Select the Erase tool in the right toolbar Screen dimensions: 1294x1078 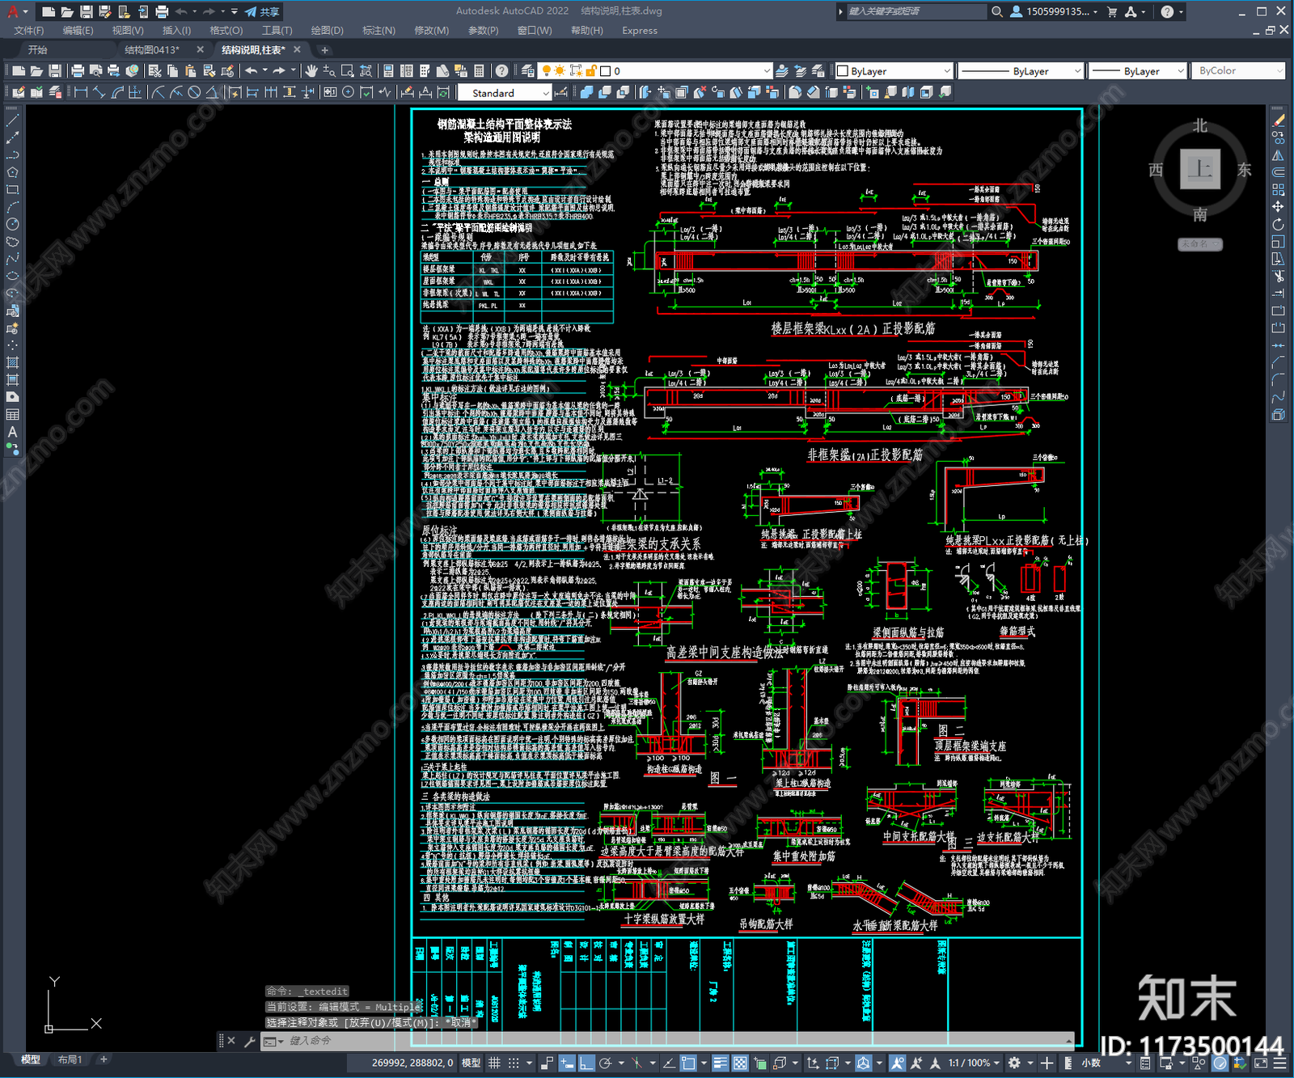(1278, 120)
